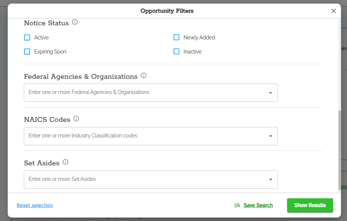Expand the NAICS Codes dropdown arrow
The width and height of the screenshot is (347, 221).
(270, 136)
